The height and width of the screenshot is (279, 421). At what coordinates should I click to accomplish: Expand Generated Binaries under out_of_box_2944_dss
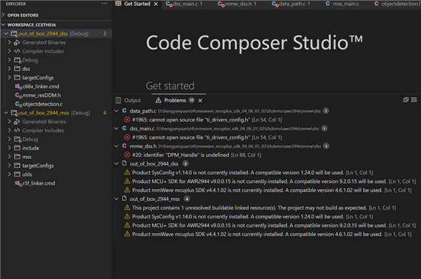[x=9, y=43]
